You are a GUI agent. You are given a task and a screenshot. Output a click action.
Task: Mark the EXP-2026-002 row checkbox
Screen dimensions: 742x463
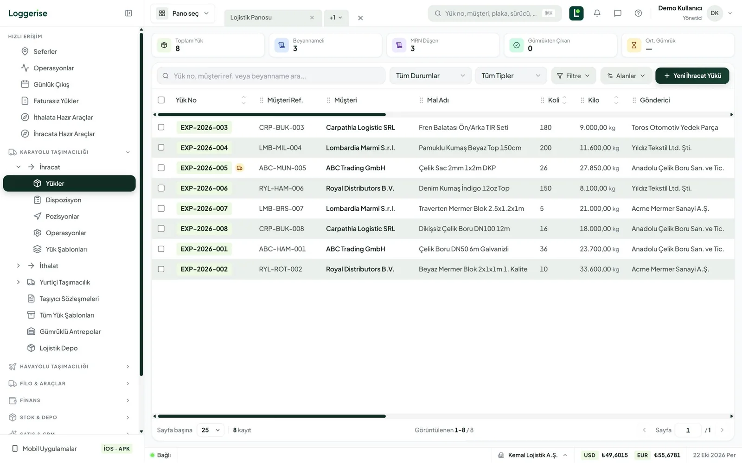[161, 269]
